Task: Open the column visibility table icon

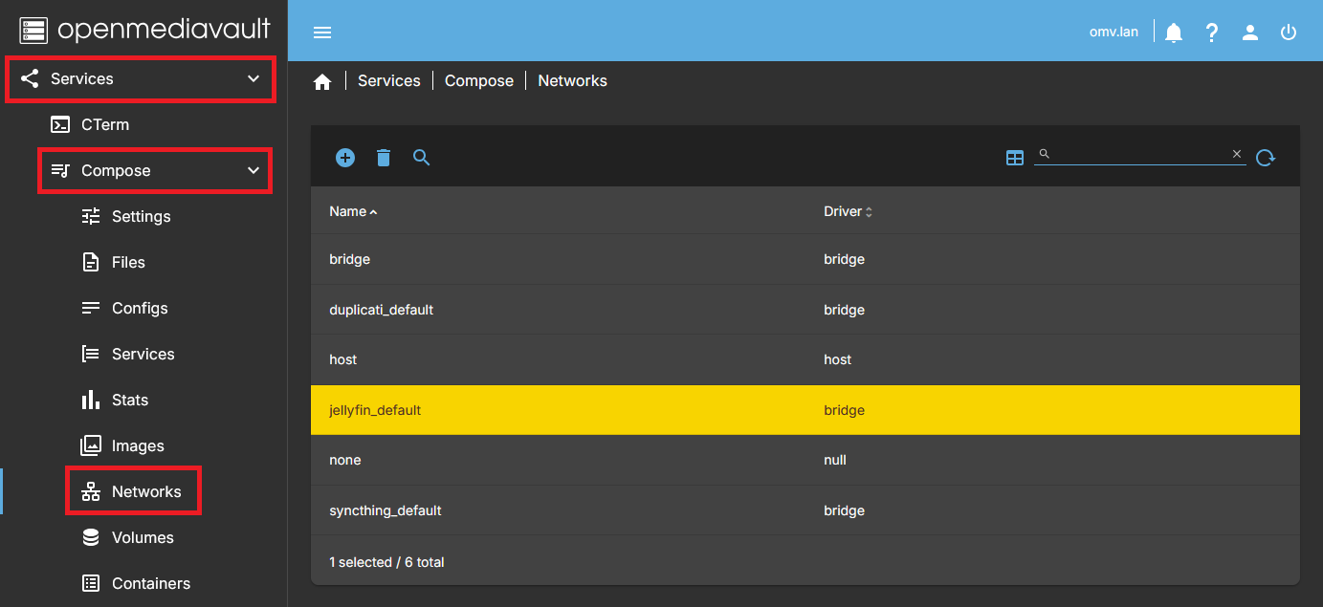Action: pyautogui.click(x=1015, y=158)
